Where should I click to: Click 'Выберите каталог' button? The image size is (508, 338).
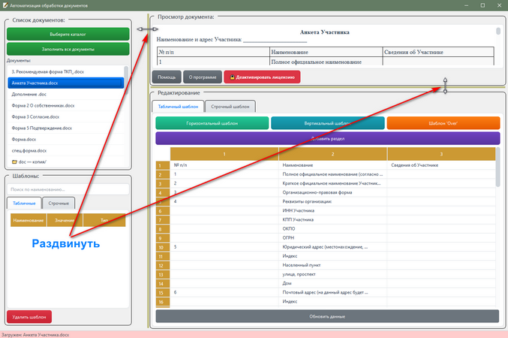click(x=68, y=34)
